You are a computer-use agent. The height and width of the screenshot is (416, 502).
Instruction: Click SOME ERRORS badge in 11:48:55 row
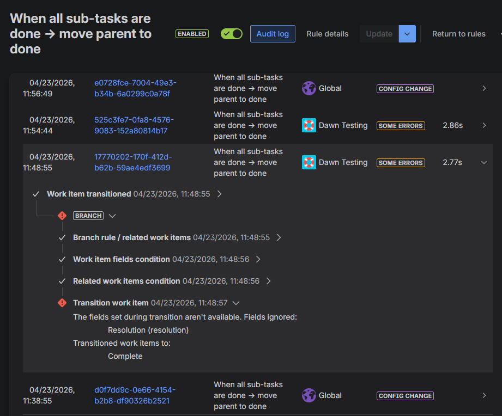tap(401, 163)
